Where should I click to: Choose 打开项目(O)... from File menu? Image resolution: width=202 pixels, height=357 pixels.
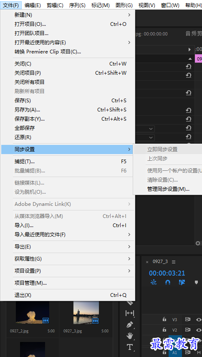(x=67, y=24)
